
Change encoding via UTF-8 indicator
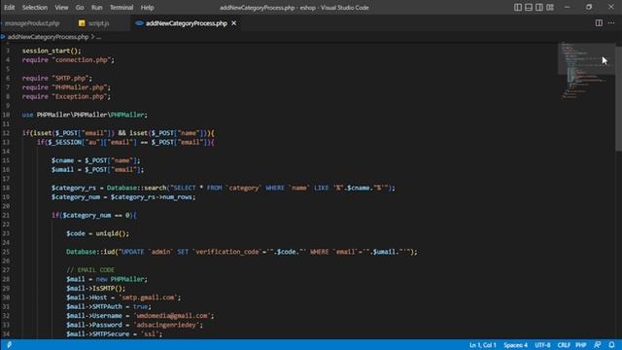pyautogui.click(x=542, y=345)
